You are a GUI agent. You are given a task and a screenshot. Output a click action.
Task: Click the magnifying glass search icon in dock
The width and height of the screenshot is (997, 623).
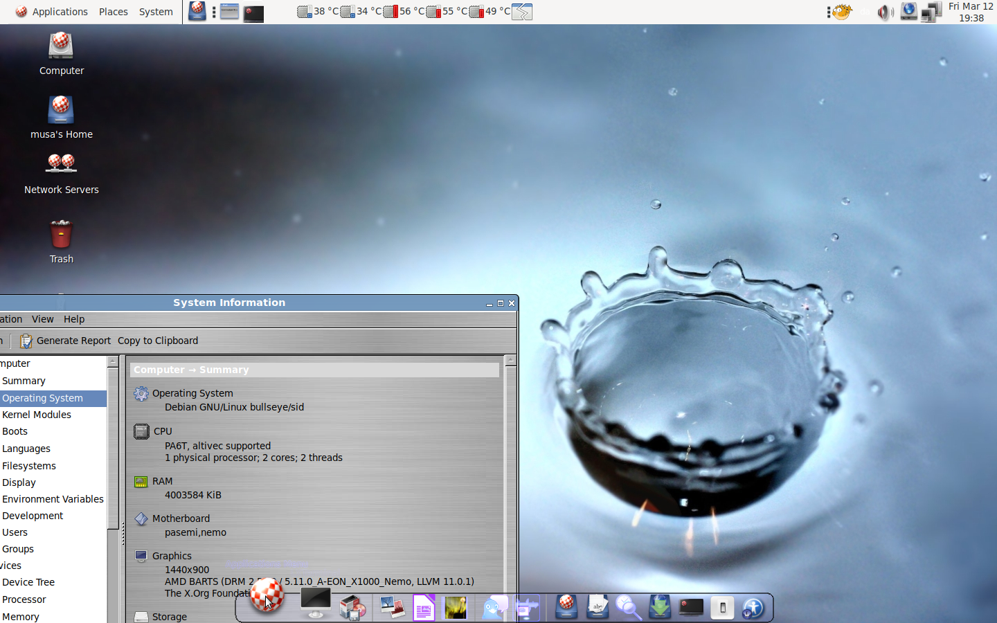point(628,608)
